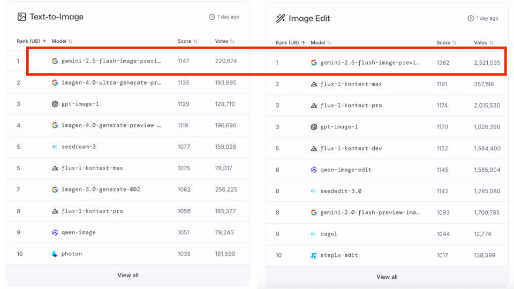Screen dimensions: 514x289
Task: Select gpt-image-1 name in Text-to-Image table
Action: pyautogui.click(x=80, y=104)
